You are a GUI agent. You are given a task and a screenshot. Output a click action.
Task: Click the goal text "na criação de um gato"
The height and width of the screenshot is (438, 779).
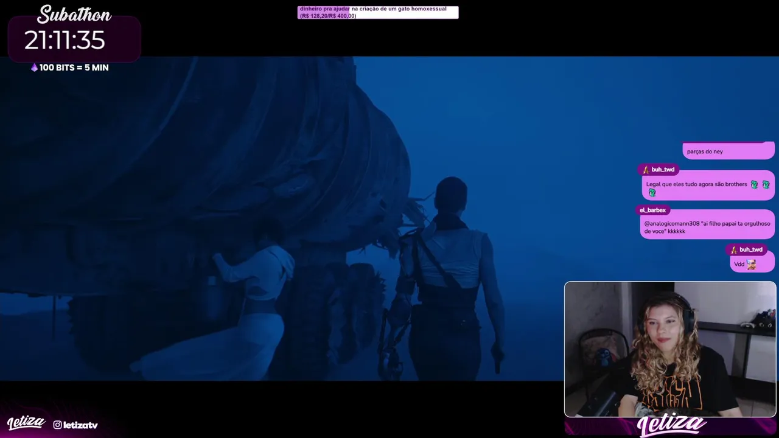382,9
